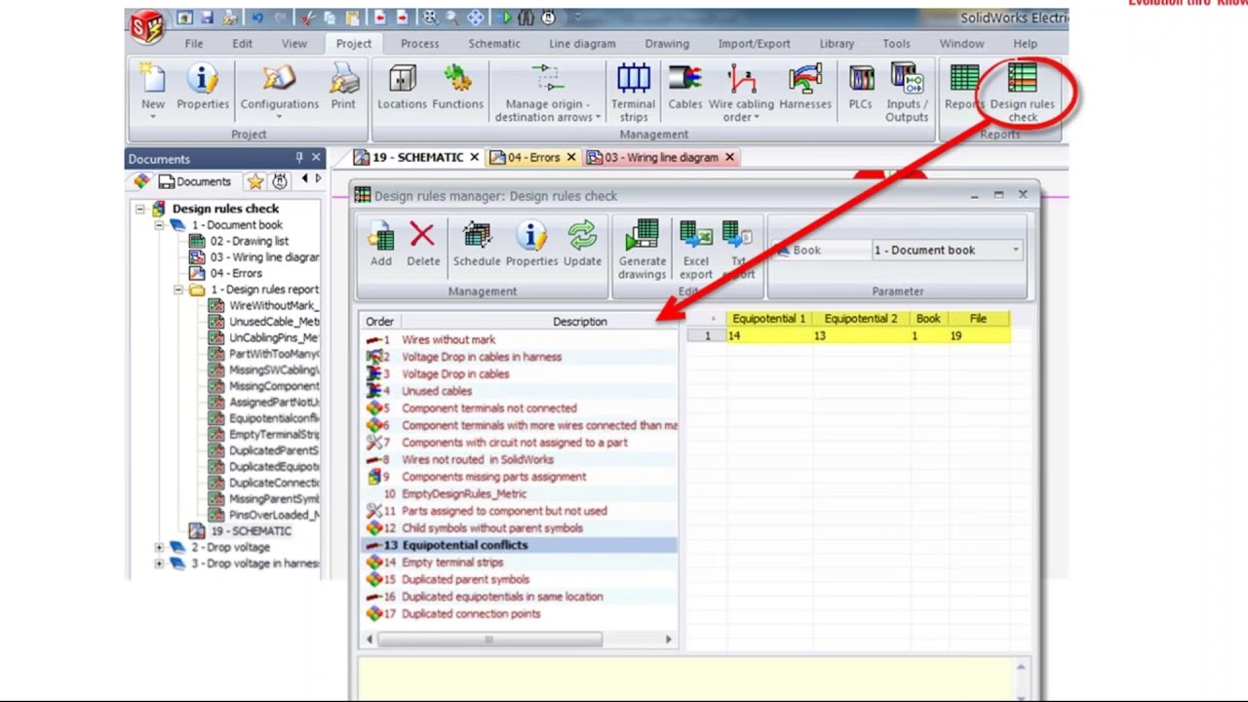Click the Save icon in quick access toolbar

[x=207, y=18]
